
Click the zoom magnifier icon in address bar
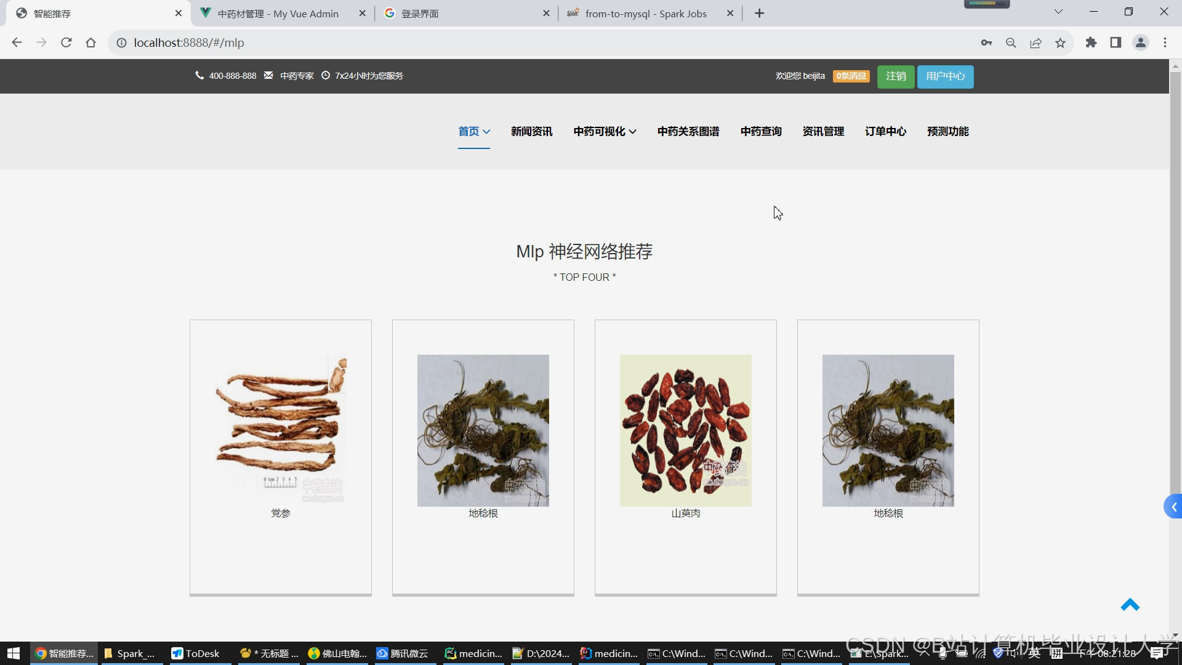(x=1011, y=43)
